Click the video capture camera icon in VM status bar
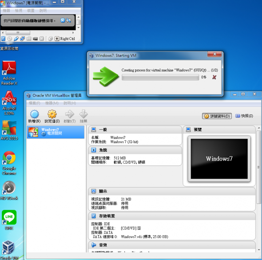262x260 pixels. [x=35, y=39]
